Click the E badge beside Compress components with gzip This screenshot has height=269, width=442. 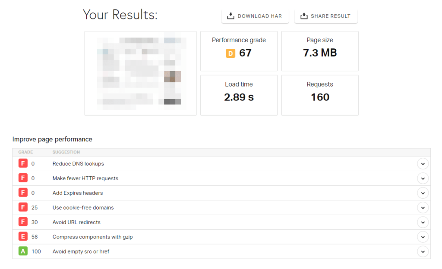(x=22, y=237)
